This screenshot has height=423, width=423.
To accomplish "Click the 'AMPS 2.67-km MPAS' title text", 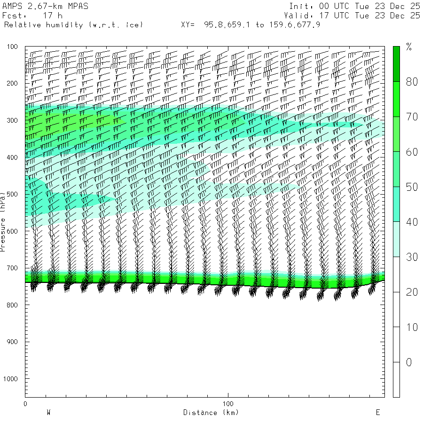I will 45,7.
